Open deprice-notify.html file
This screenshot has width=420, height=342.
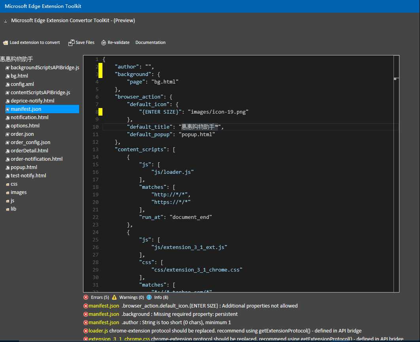coord(32,101)
